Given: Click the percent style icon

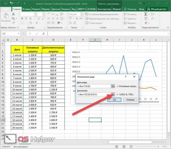Looking at the screenshot, I should click(77, 19).
